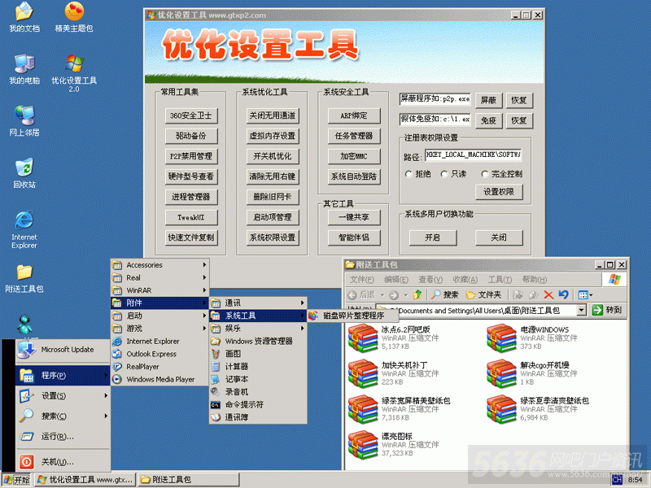Select the 回收站 recycle bin icon
The image size is (651, 488).
tap(24, 173)
